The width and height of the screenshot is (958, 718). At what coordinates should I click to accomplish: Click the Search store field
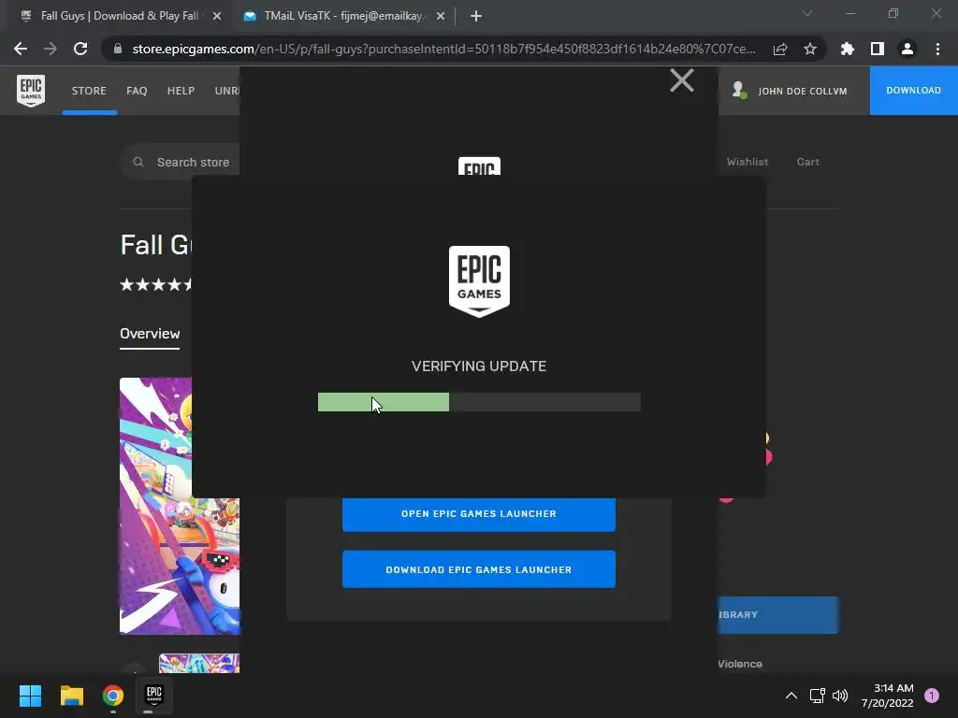click(181, 162)
